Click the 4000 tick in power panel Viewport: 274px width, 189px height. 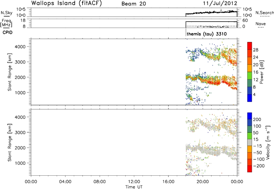20,47
